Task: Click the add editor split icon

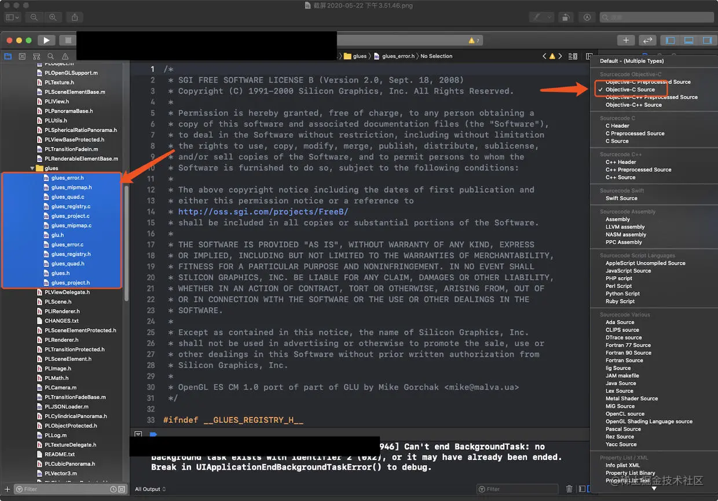Action: 588,56
